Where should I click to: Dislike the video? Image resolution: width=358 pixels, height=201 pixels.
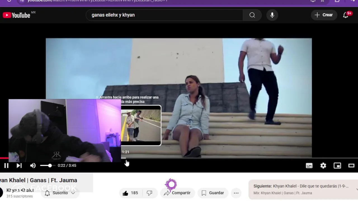[149, 193]
